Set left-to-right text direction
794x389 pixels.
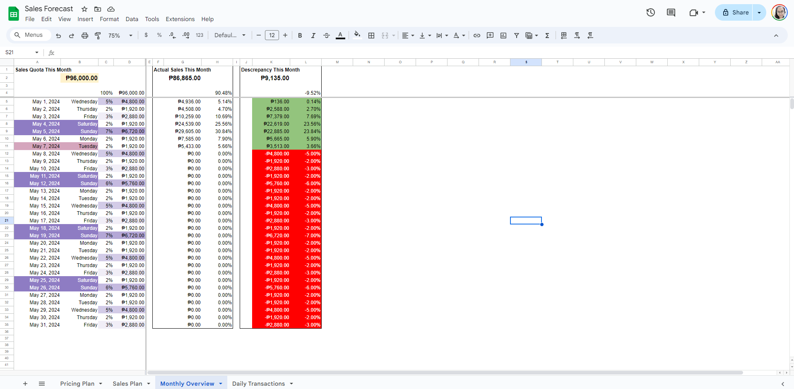click(577, 36)
